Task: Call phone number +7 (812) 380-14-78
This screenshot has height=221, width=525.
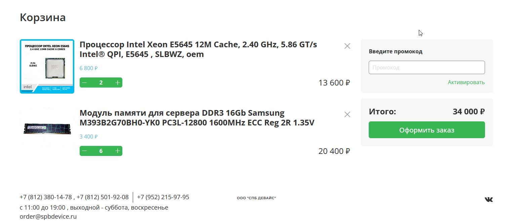Action: (46, 197)
